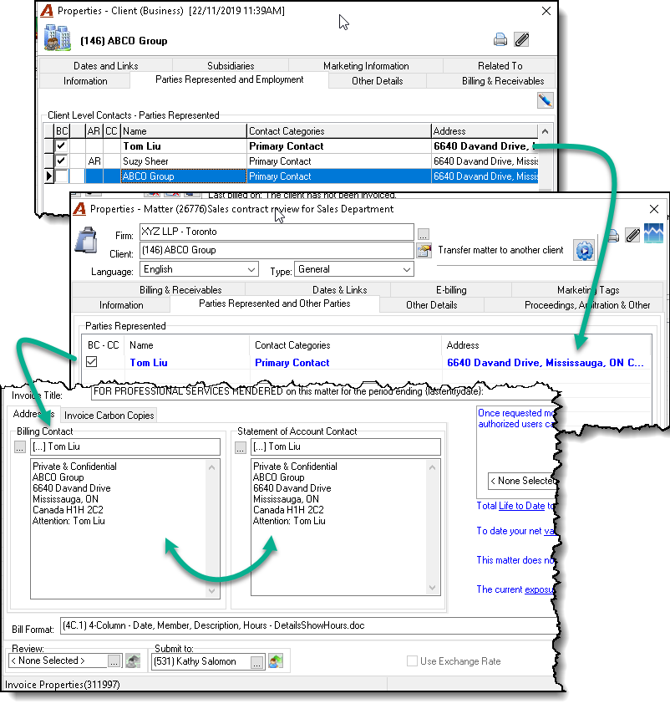Image resolution: width=670 pixels, height=709 pixels.
Task: Open the Firm lookup ellipsis button
Action: pos(424,234)
